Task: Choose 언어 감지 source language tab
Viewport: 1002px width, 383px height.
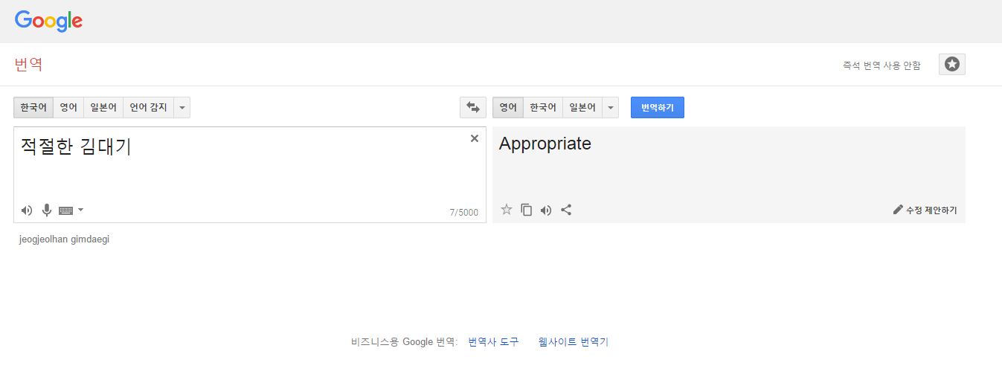Action: [x=149, y=108]
